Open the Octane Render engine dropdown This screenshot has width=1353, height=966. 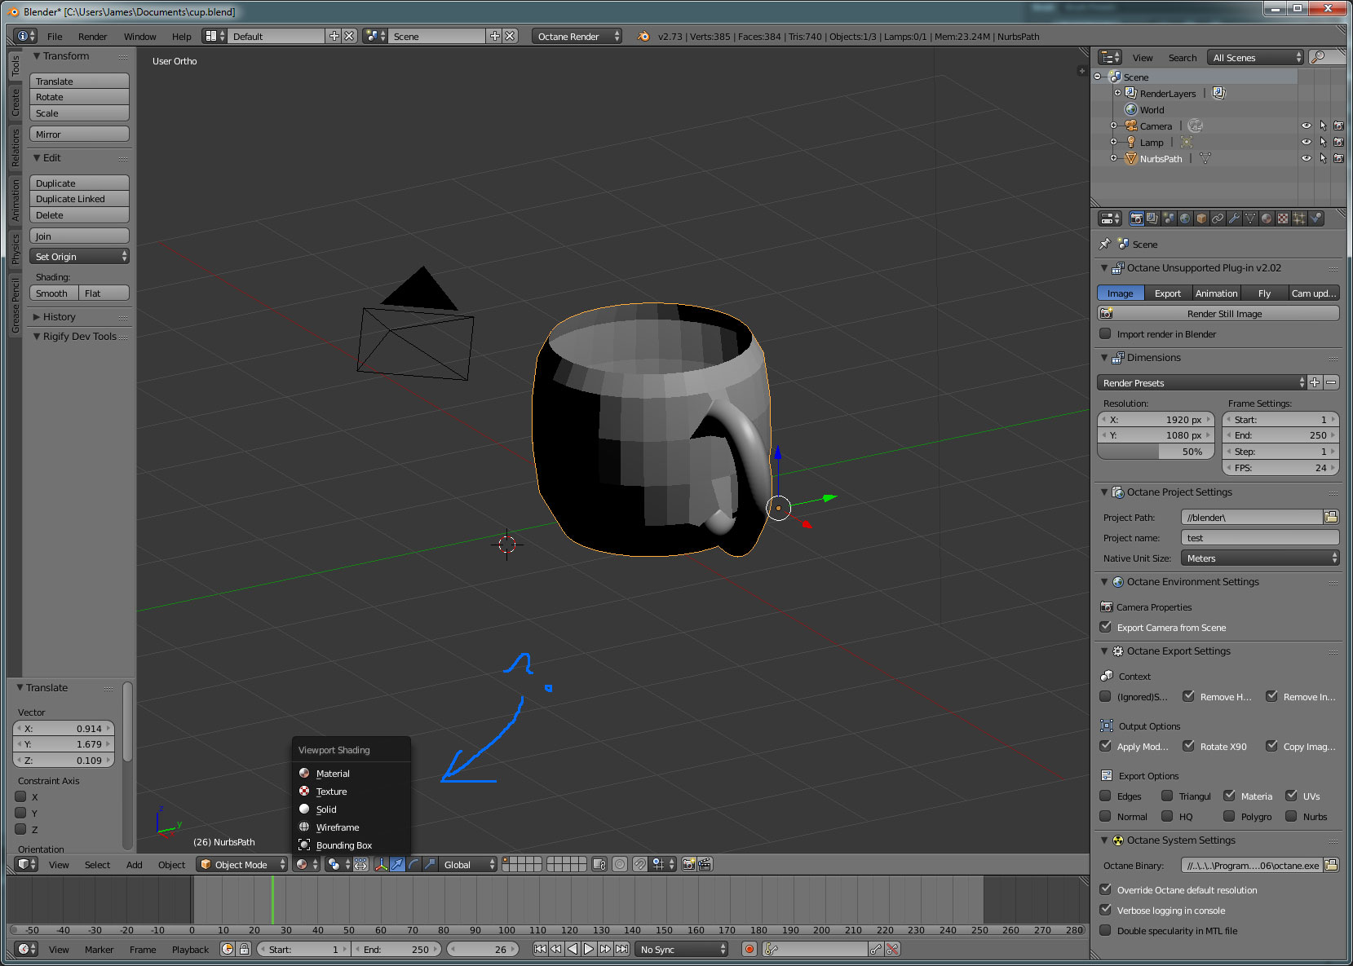click(577, 37)
